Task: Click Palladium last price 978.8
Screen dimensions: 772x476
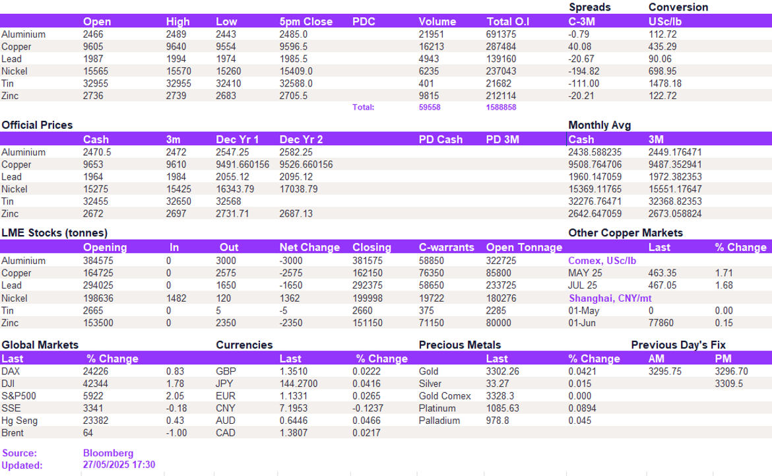Action: point(498,421)
